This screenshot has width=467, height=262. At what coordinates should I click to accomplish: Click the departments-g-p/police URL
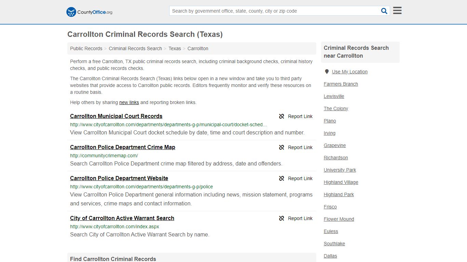click(142, 187)
